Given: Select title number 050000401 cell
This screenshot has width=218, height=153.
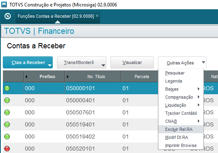Looking at the screenshot, I should click(93, 100).
